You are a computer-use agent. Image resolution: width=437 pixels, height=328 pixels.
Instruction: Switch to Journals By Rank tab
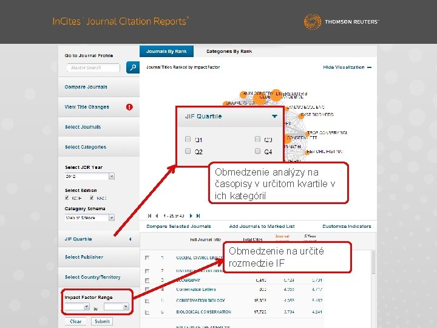(166, 51)
